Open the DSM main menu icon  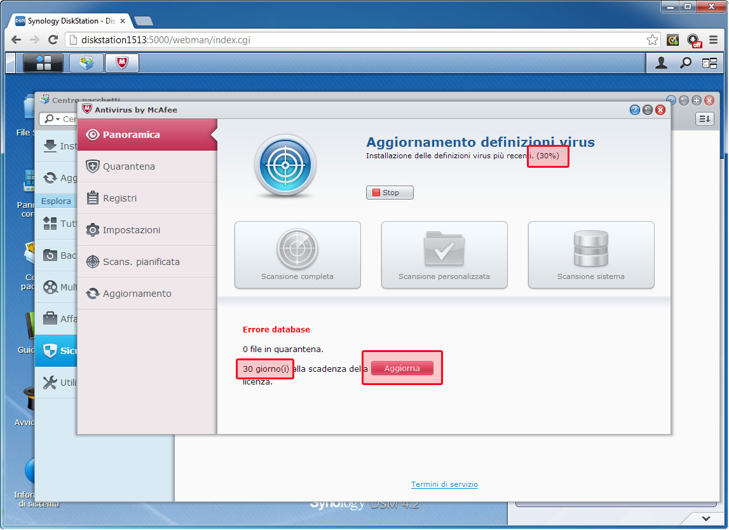click(x=43, y=63)
